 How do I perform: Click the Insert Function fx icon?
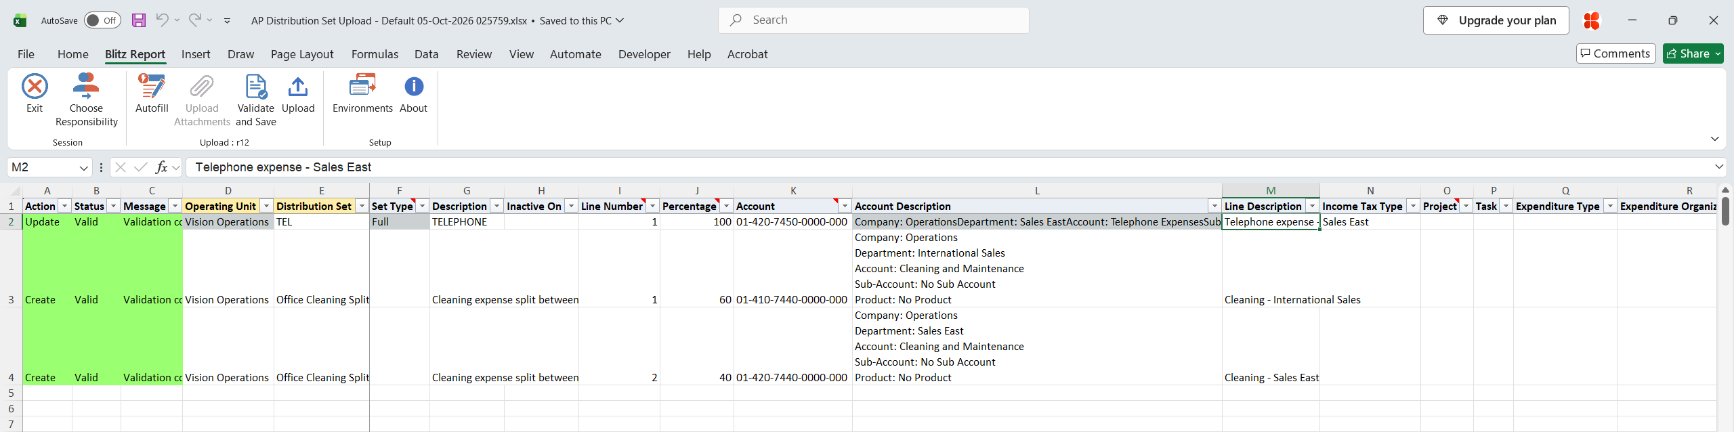click(161, 167)
